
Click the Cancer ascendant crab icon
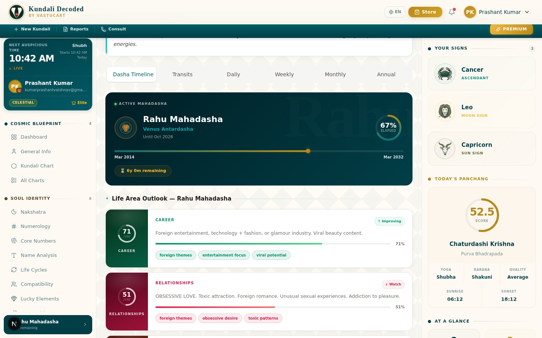445,74
